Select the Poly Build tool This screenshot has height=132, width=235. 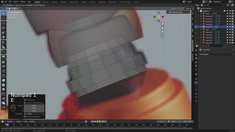tap(4, 80)
